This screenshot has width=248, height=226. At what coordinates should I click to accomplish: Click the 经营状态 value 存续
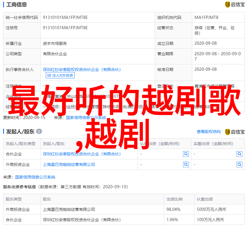(x=215, y=30)
